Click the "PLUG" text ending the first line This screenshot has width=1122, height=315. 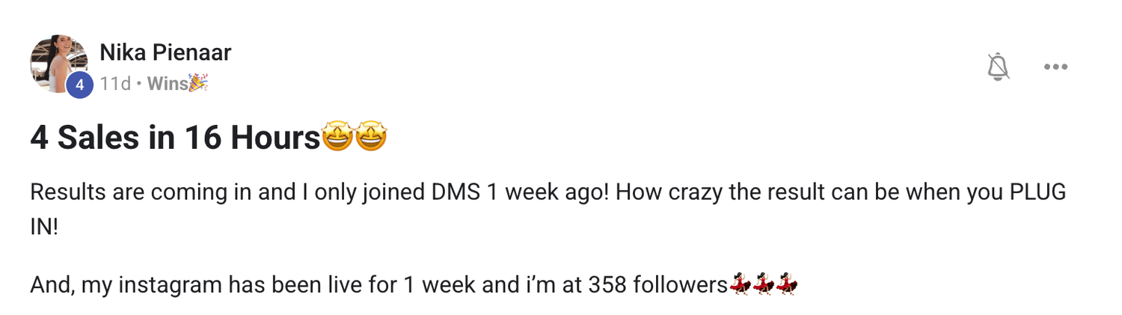tap(1037, 192)
